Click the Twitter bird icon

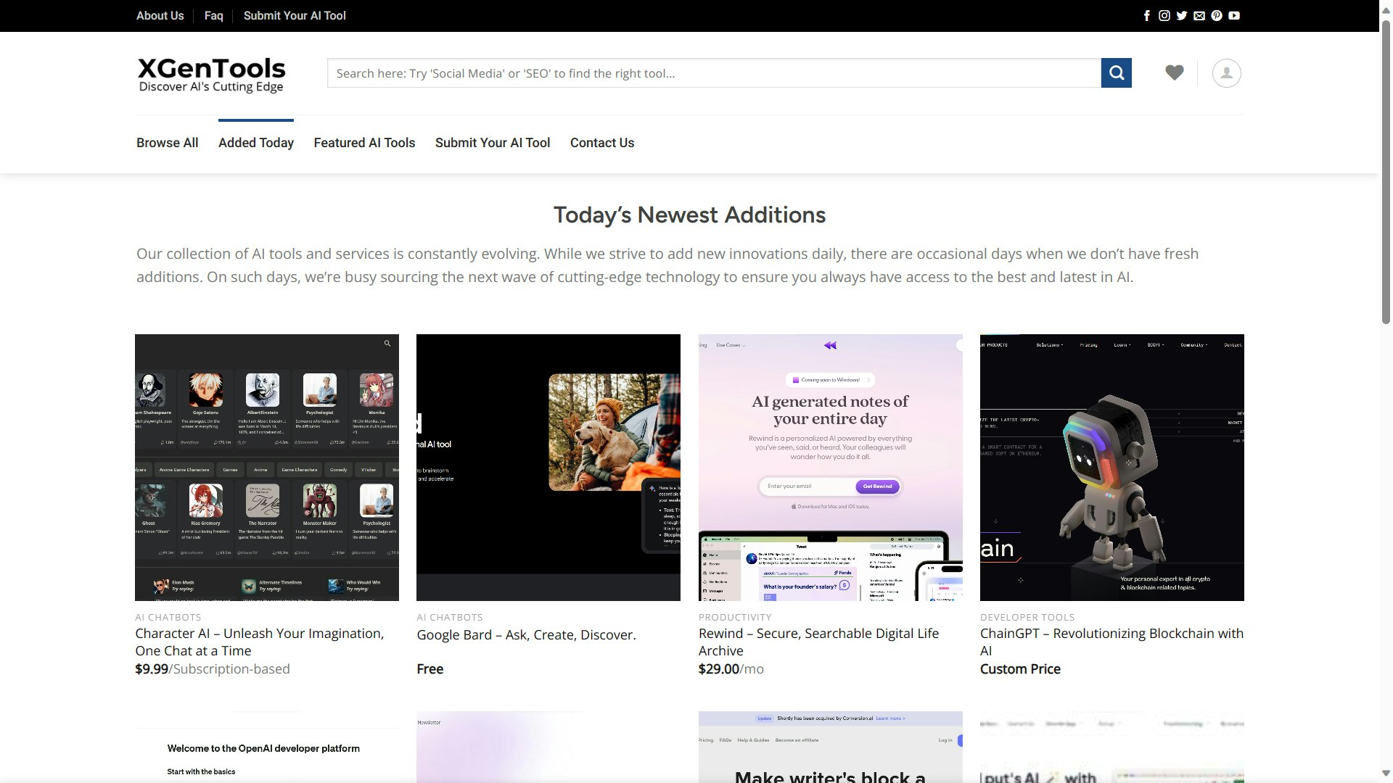1181,15
